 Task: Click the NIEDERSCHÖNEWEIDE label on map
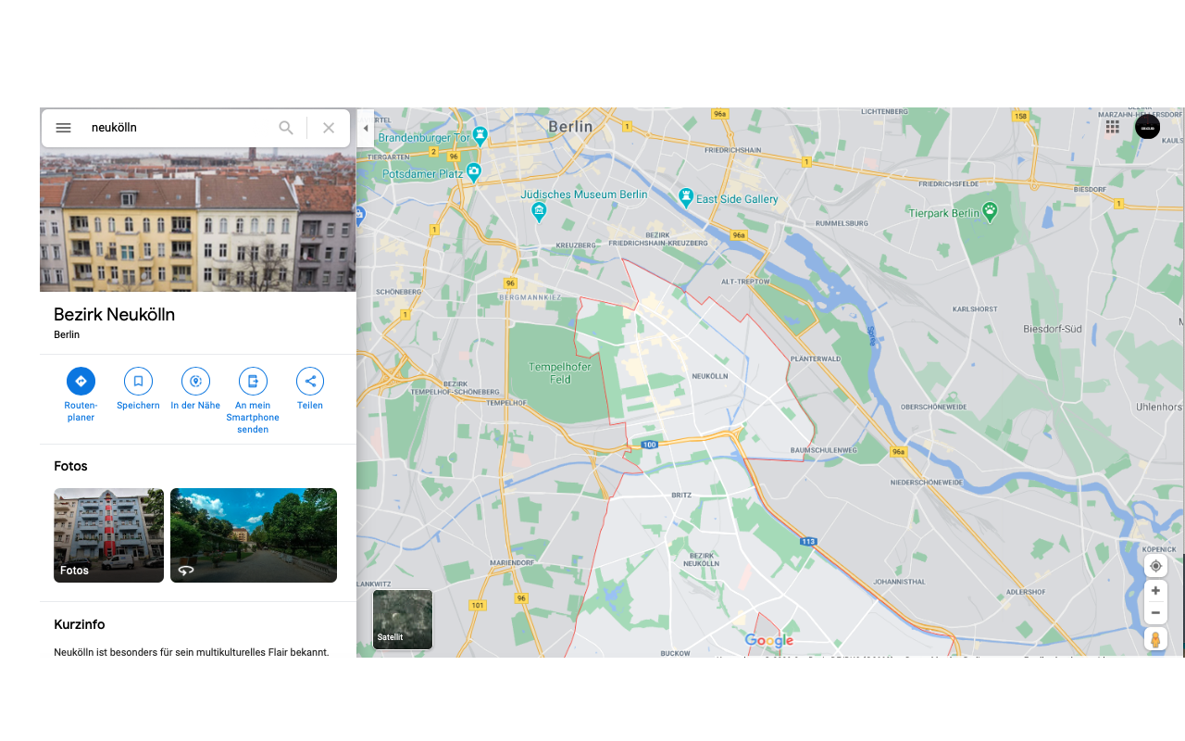(927, 483)
